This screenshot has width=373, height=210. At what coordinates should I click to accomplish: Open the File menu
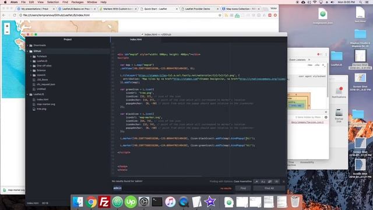pyautogui.click(x=23, y=2)
